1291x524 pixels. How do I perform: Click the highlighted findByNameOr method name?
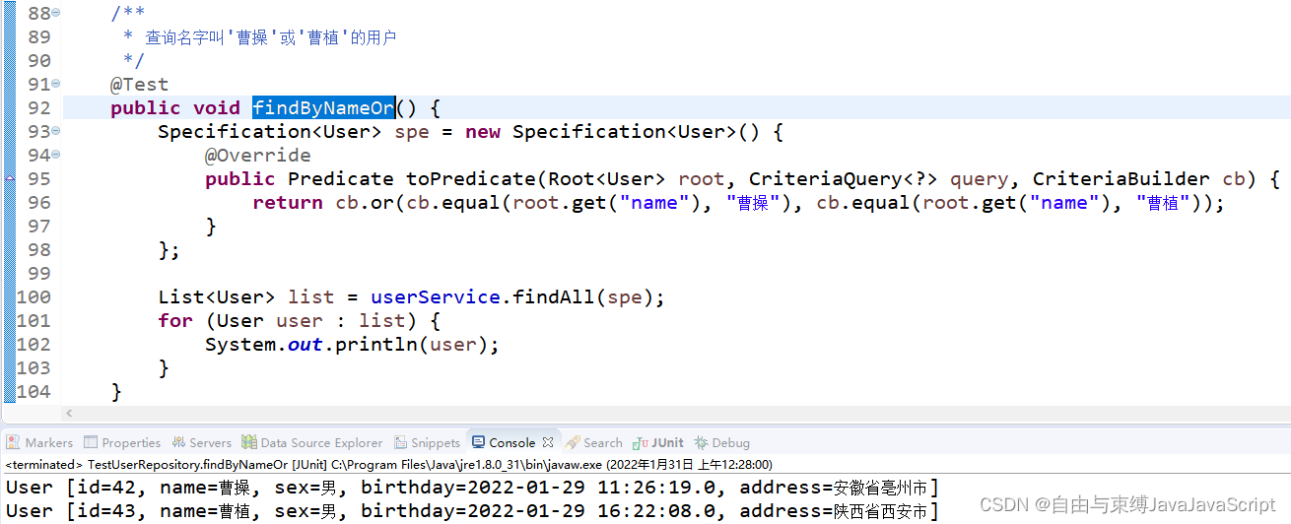(x=323, y=108)
